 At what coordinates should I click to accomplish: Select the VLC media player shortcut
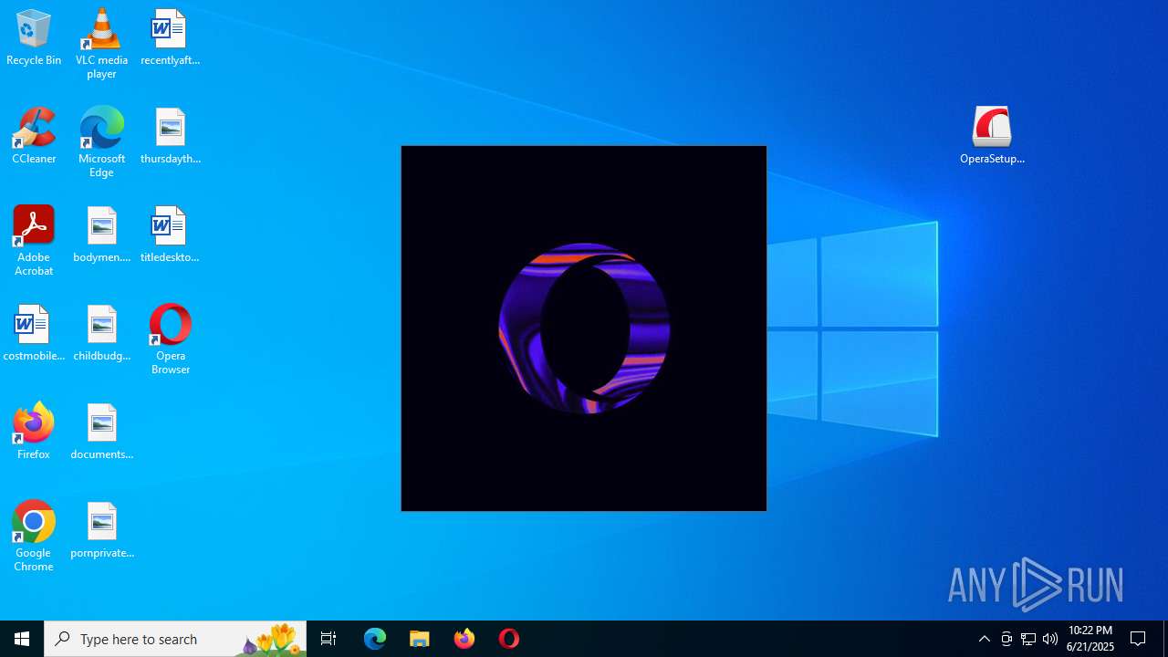point(101,44)
